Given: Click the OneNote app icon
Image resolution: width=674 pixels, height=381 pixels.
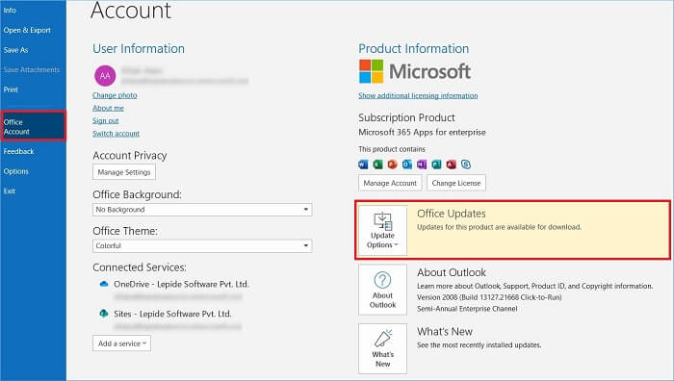Looking at the screenshot, I should coord(422,165).
